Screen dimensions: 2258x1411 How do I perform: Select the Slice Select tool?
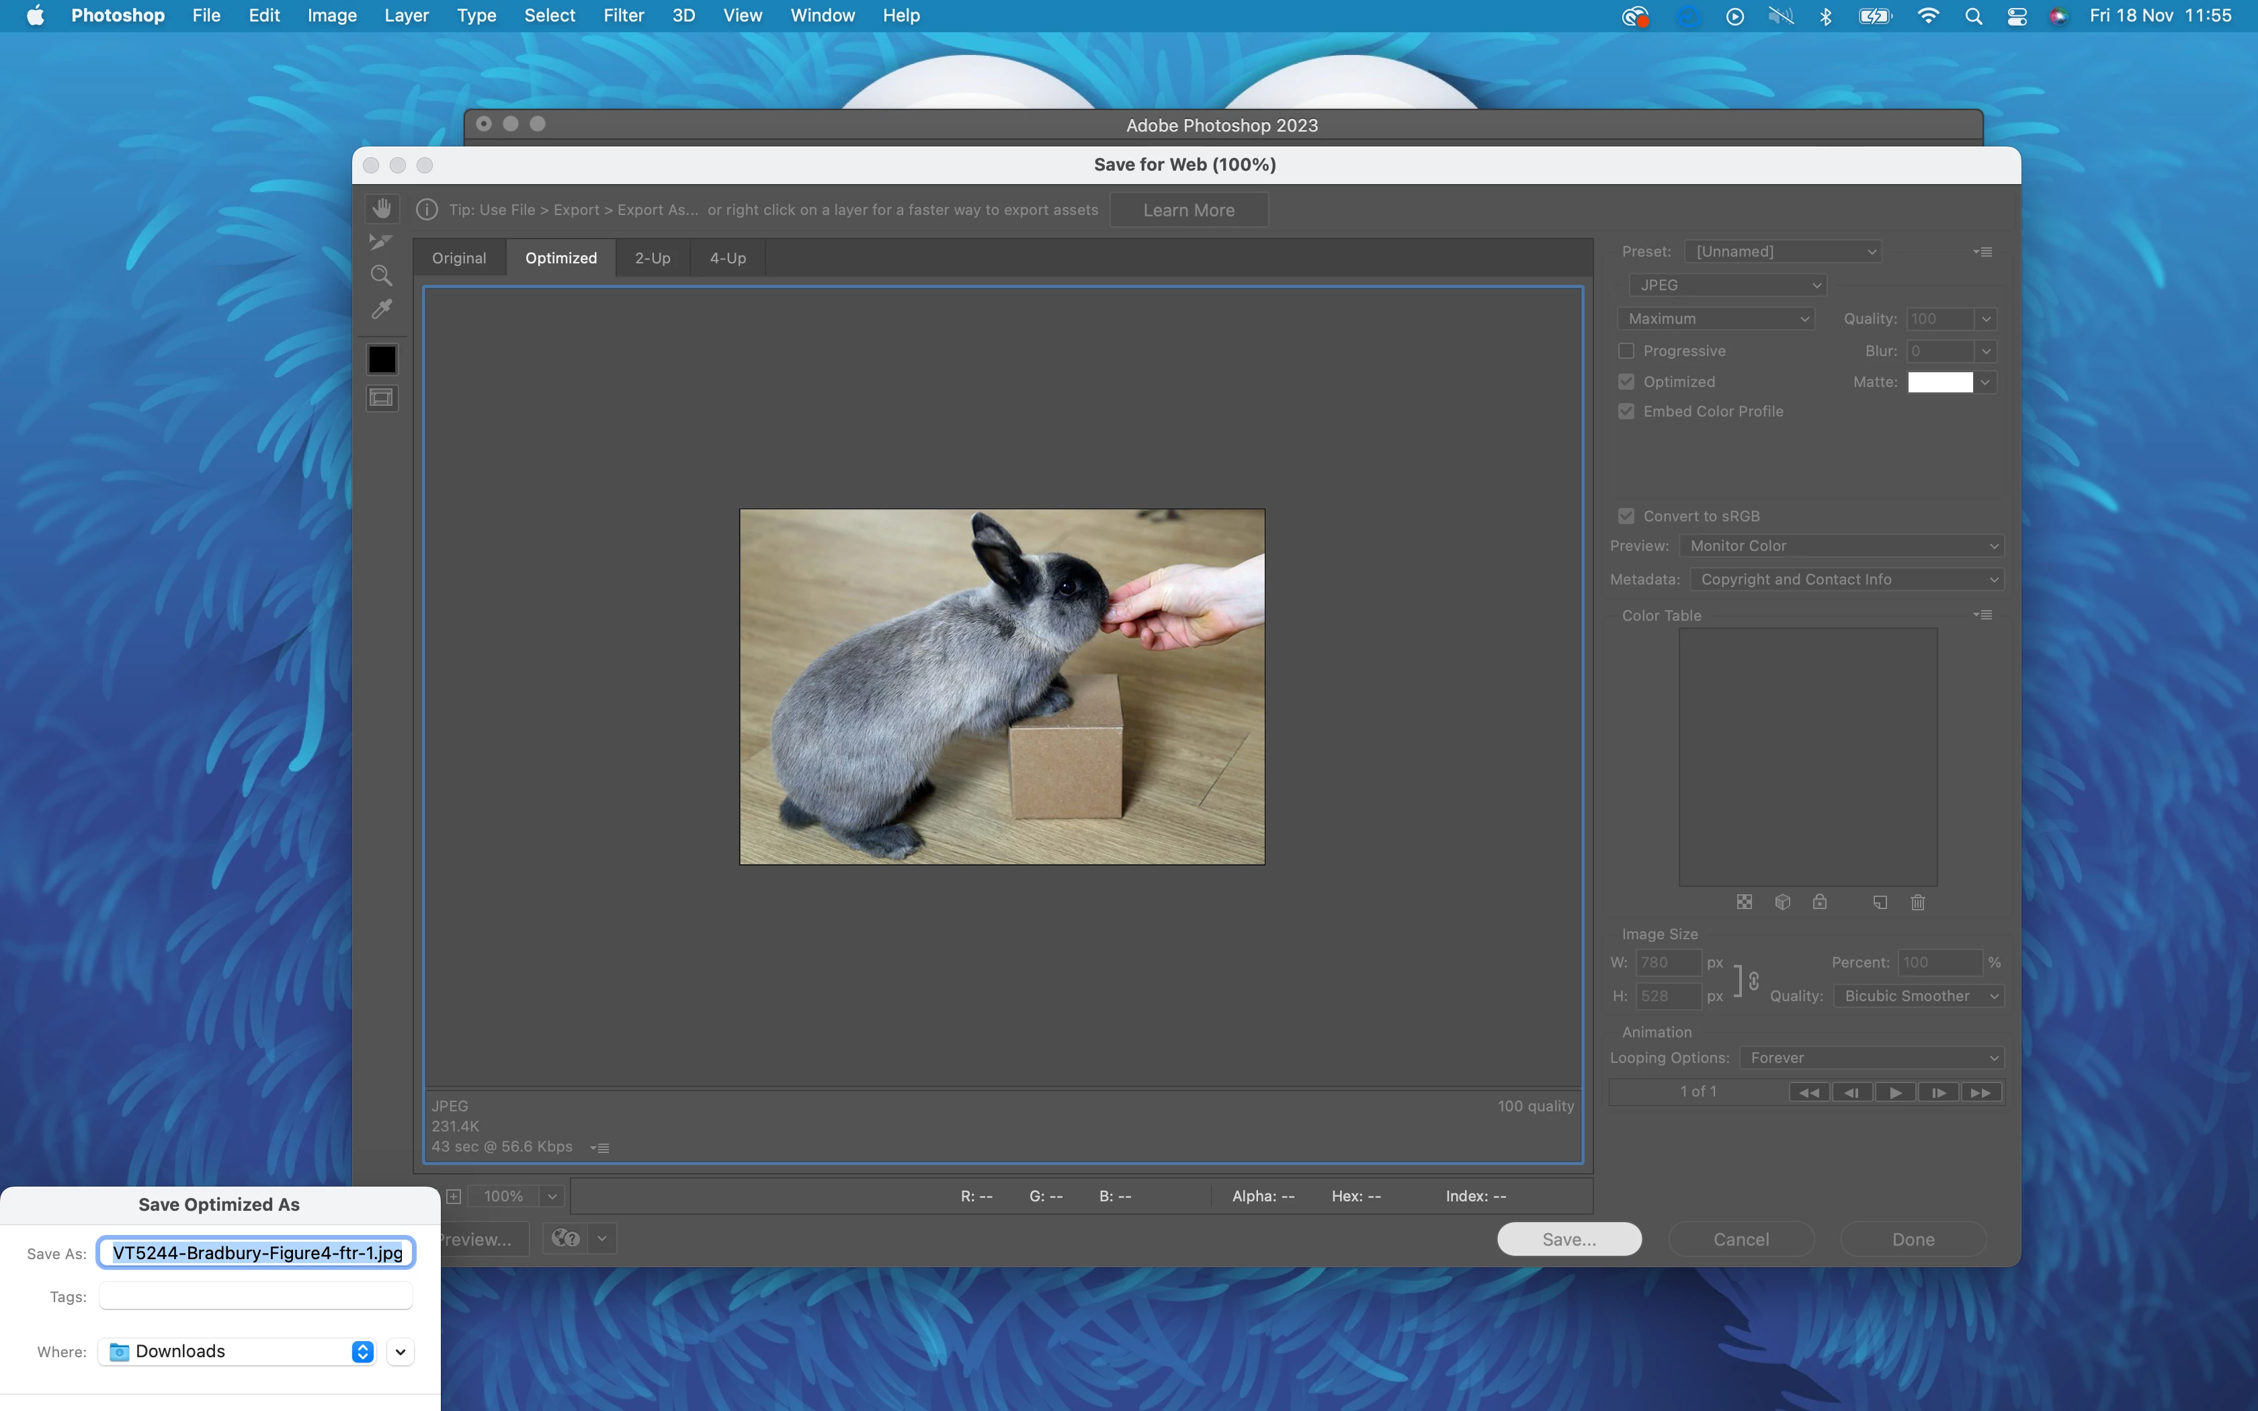[380, 243]
